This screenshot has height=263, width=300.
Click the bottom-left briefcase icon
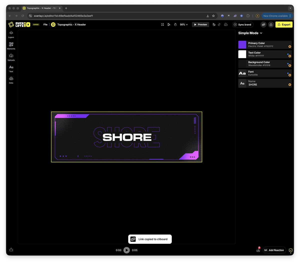(11, 249)
